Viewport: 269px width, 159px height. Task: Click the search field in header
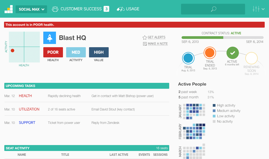click(x=213, y=9)
